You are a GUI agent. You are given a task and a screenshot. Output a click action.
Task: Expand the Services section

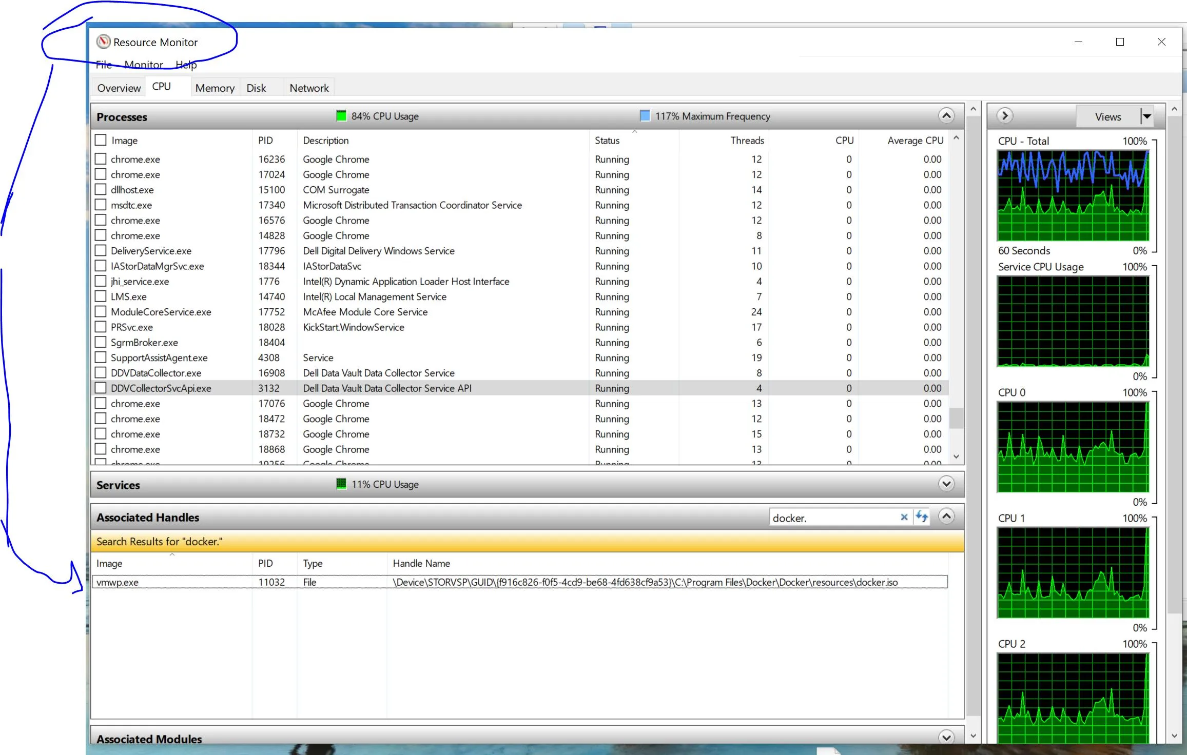946,484
